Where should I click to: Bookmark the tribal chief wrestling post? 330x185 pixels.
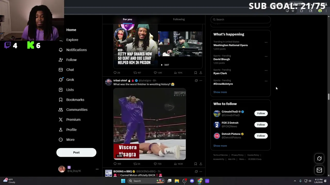(196, 164)
